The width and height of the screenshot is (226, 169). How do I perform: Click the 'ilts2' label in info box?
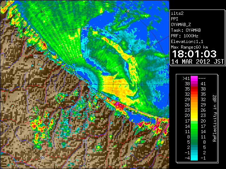[177, 13]
